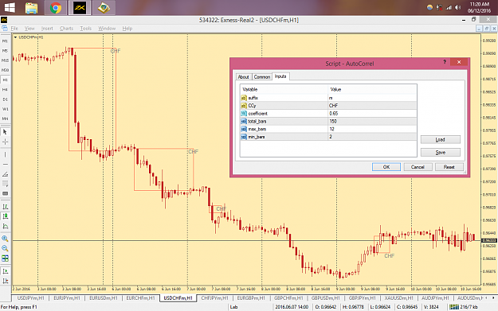This screenshot has height=311, width=498.
Task: Zoom in on the chart
Action: 5,239
